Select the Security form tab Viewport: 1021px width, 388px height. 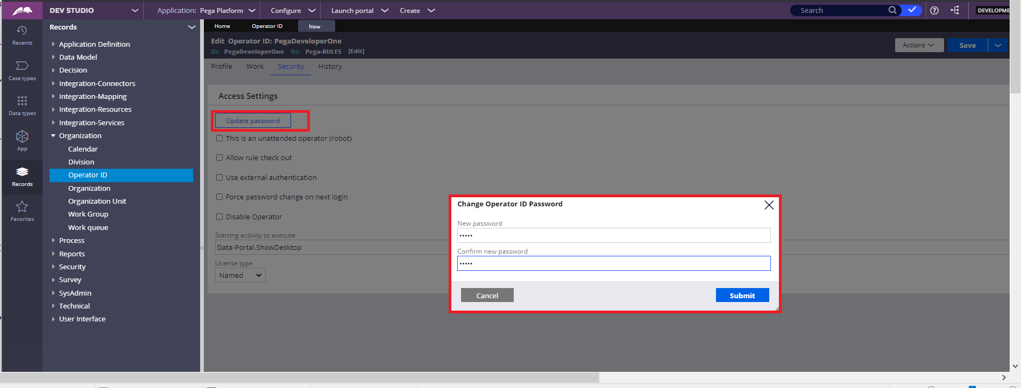click(x=291, y=67)
